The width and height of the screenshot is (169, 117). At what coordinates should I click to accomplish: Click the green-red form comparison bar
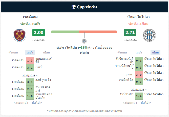pos(84,32)
